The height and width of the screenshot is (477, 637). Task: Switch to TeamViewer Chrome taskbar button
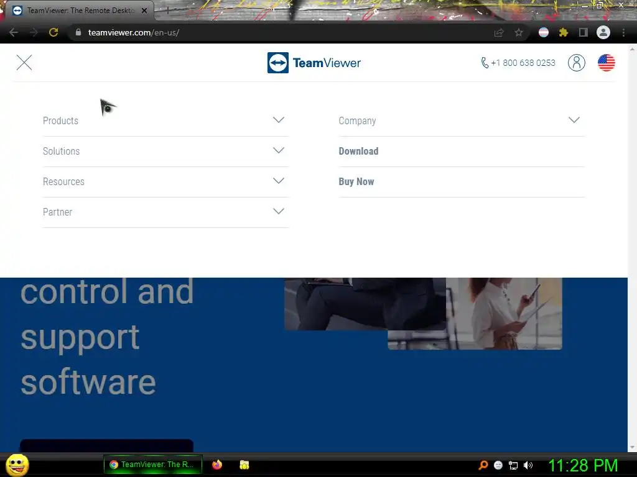pos(153,465)
